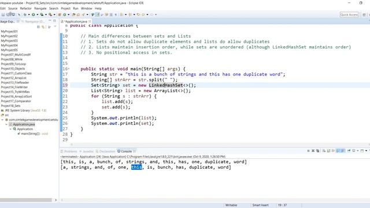Image resolution: width=370 pixels, height=208 pixels.
Task: Click Pin Console icon
Action: (x=349, y=151)
